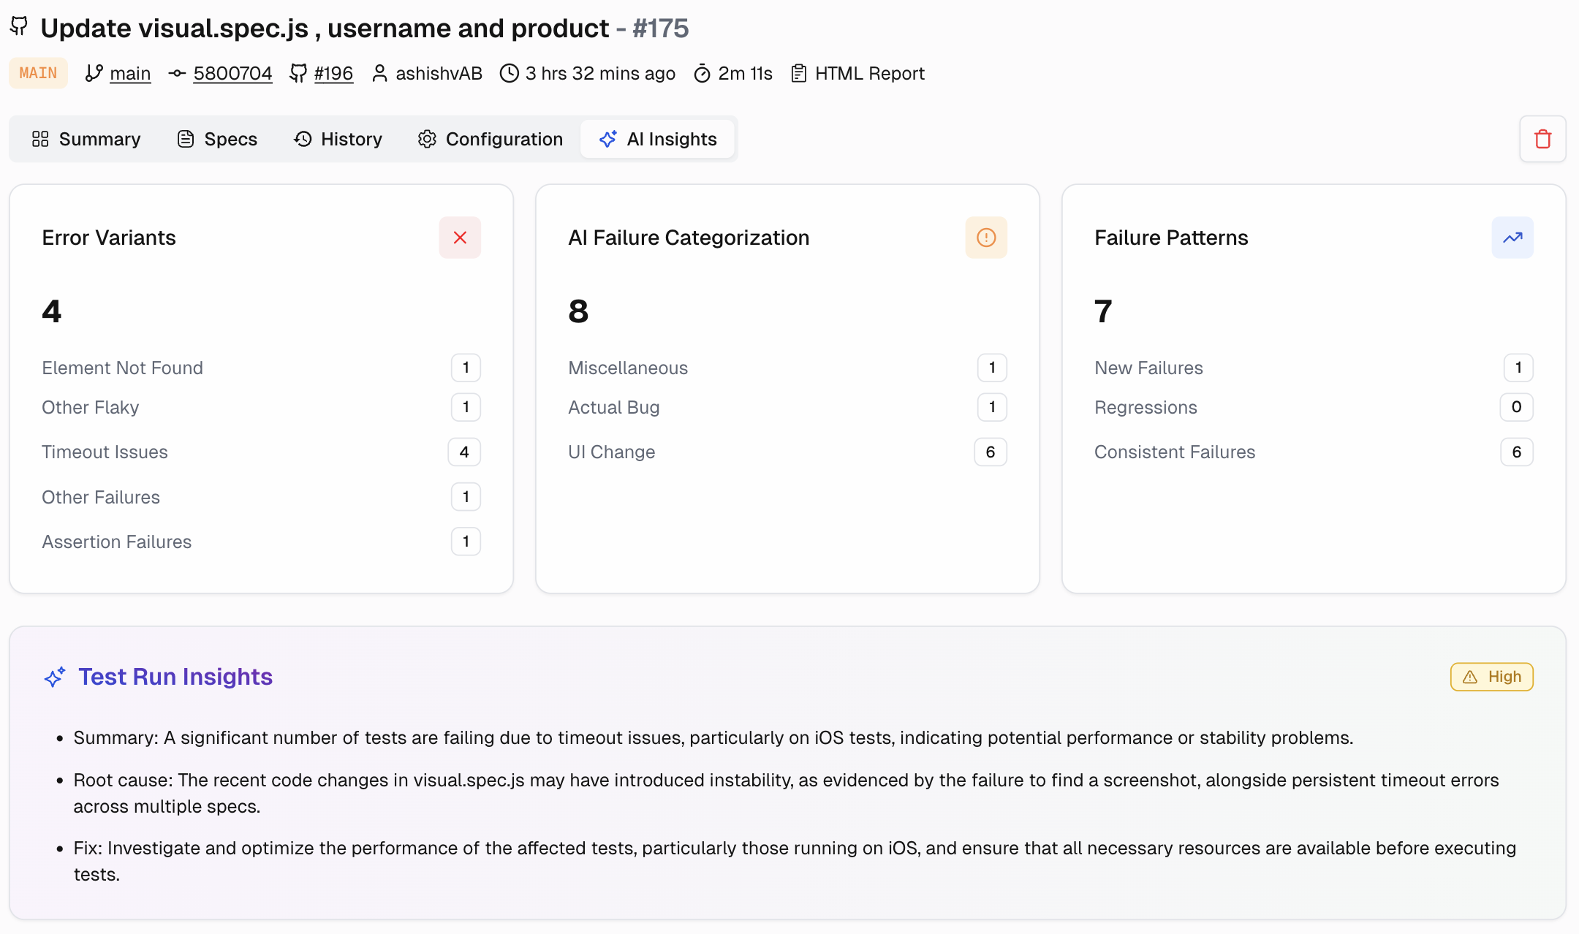Click the stopwatch duration icon

(702, 73)
